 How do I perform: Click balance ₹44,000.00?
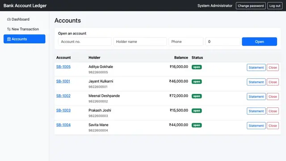coord(179,125)
